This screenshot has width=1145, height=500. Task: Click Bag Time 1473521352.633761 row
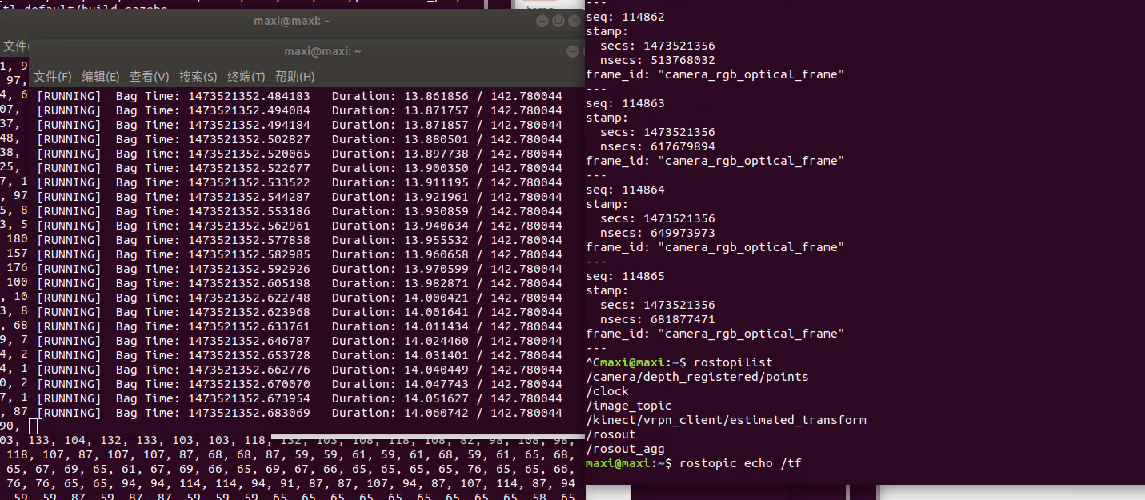[x=300, y=326]
